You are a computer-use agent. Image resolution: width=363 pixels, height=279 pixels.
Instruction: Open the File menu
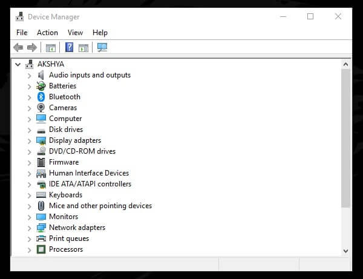[22, 33]
